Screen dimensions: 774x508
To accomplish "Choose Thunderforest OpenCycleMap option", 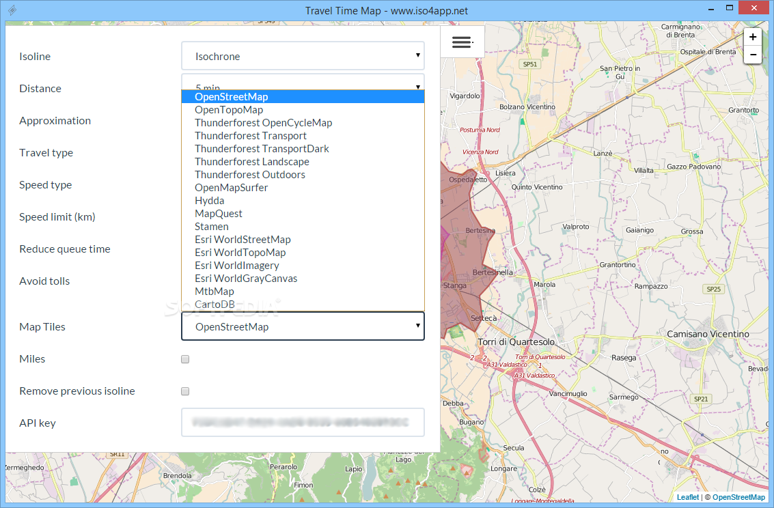I will [303, 123].
